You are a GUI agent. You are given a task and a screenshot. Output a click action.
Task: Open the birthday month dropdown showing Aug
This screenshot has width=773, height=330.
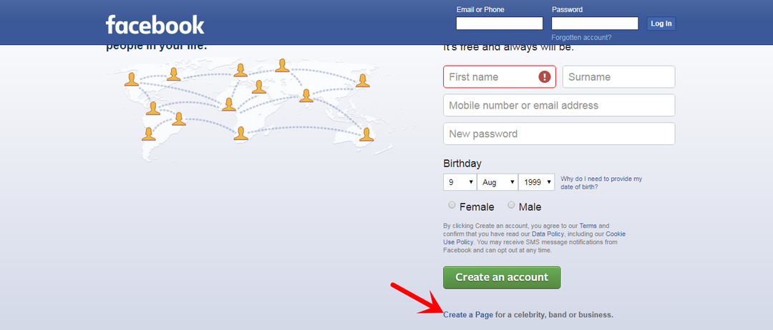pyautogui.click(x=497, y=182)
